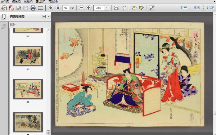Image resolution: width=216 pixels, height=135 pixels.
Task: Click the page label 64
Action: (28, 102)
